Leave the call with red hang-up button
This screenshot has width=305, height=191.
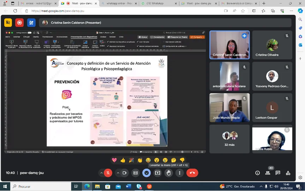click(192, 173)
